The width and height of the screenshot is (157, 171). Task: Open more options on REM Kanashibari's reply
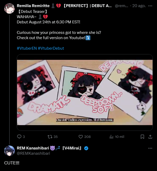coord(150,148)
